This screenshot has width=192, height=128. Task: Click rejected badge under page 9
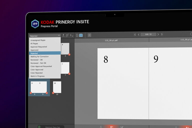tap(47, 93)
